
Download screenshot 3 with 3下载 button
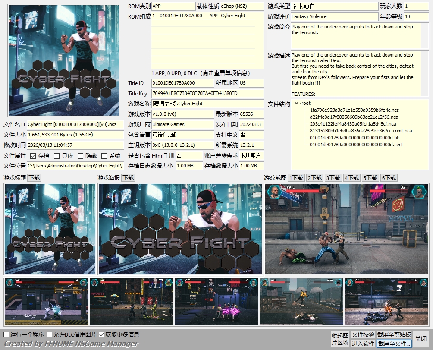(333, 178)
